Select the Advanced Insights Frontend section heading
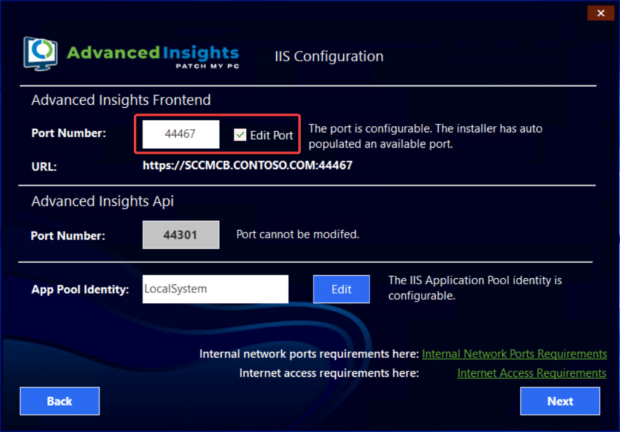This screenshot has height=432, width=620. tap(121, 100)
